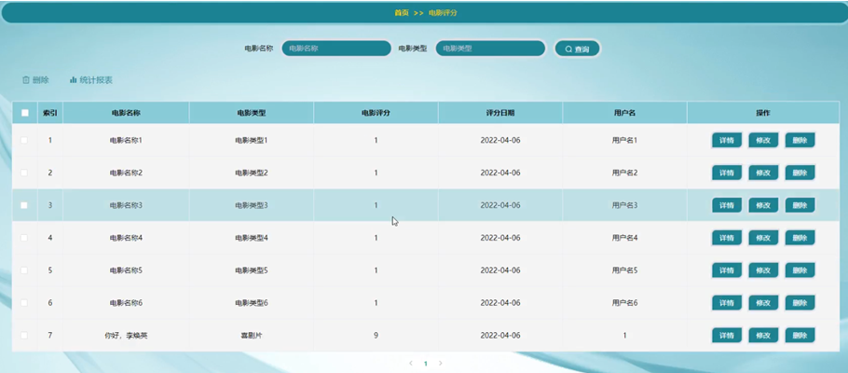Click the 用户名4 cell
Image resolution: width=848 pixels, height=373 pixels.
click(624, 238)
